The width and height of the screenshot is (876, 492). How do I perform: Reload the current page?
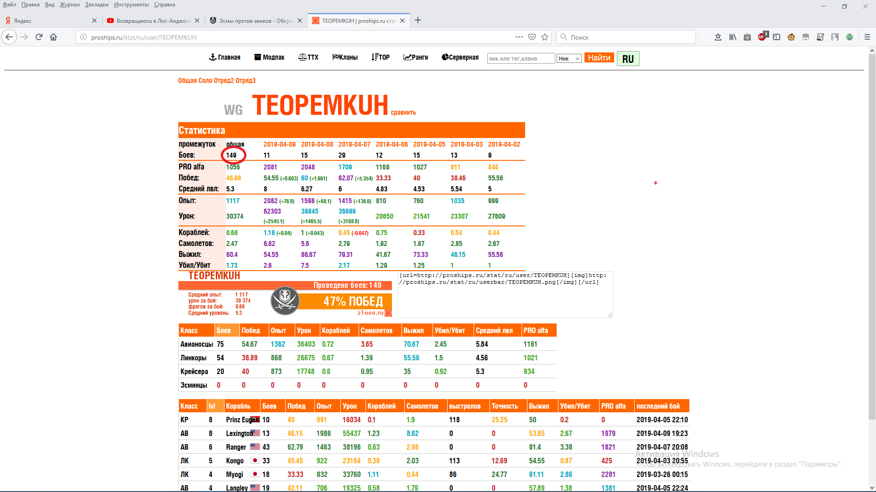[39, 37]
